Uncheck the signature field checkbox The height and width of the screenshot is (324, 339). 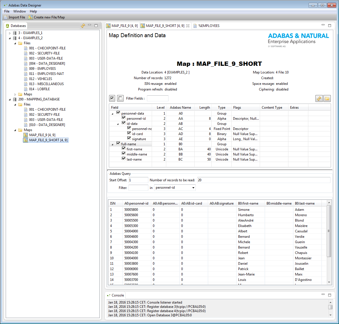click(129, 138)
